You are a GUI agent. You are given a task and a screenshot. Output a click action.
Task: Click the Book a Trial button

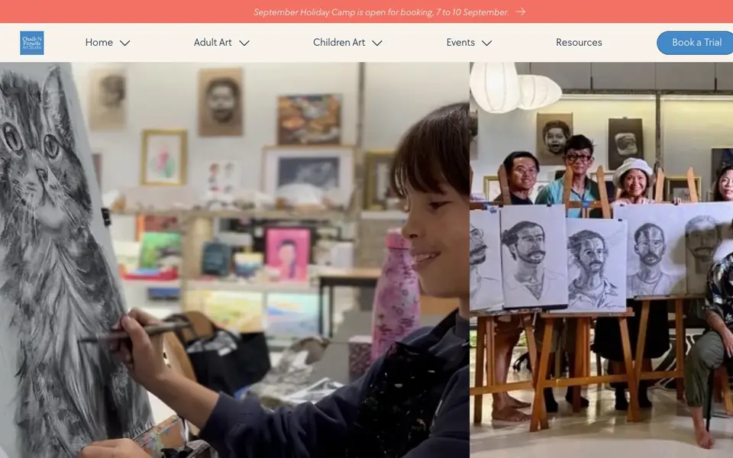695,43
